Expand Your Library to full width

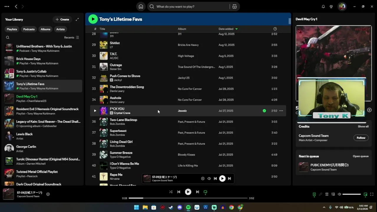tap(77, 19)
